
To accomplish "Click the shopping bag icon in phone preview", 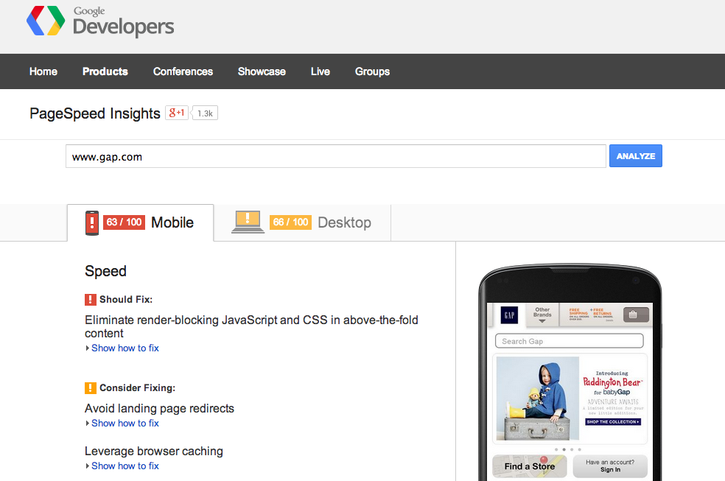I will point(637,315).
